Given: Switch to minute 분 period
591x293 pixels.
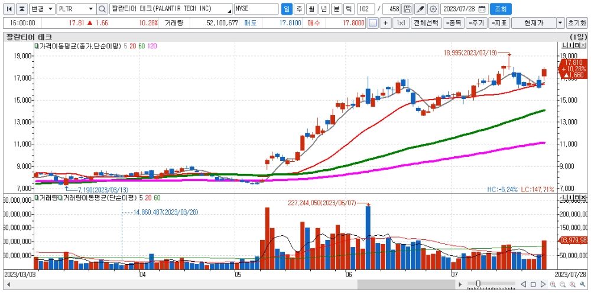Looking at the screenshot, I should click(336, 9).
